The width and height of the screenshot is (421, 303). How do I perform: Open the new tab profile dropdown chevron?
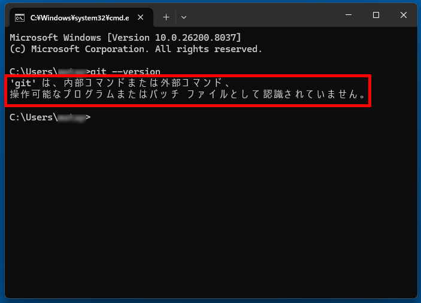click(184, 17)
